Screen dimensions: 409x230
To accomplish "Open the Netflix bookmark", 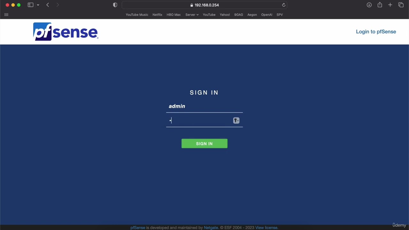I will pyautogui.click(x=157, y=15).
